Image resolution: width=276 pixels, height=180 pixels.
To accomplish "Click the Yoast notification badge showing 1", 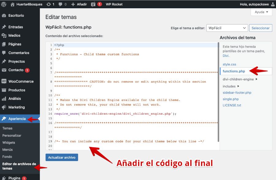I will [x=100, y=4].
